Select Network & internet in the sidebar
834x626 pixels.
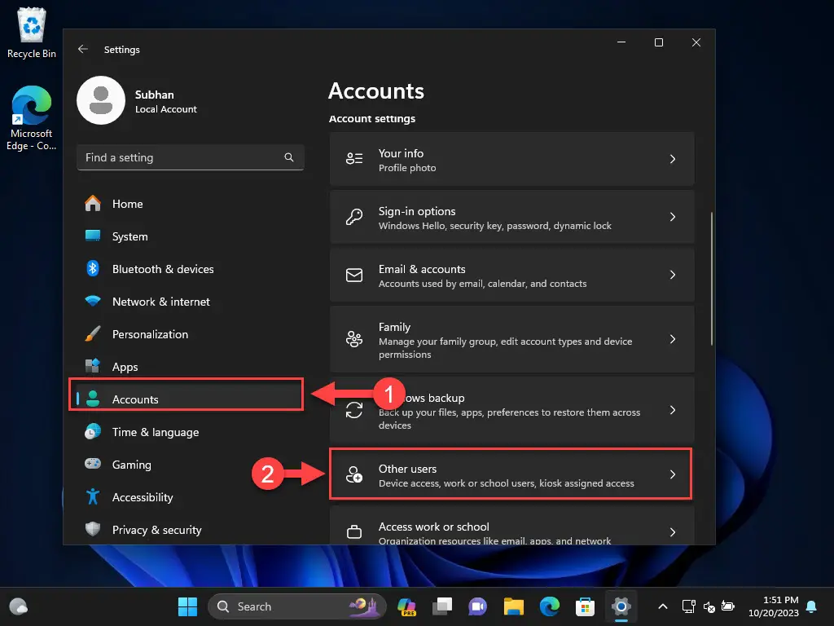[190, 302]
